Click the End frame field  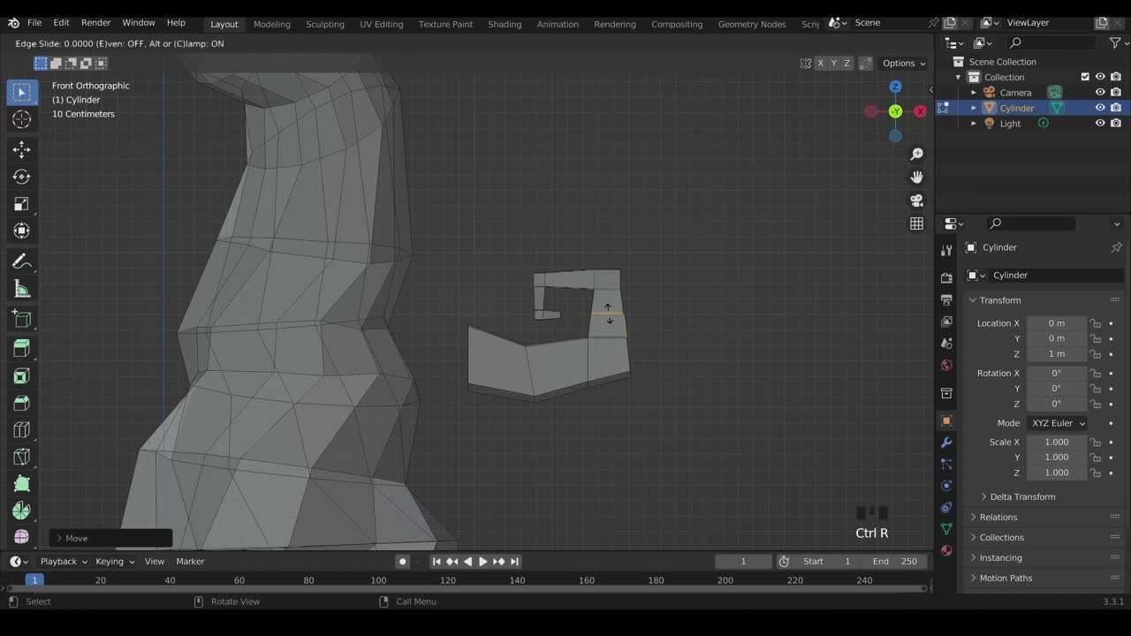(895, 561)
